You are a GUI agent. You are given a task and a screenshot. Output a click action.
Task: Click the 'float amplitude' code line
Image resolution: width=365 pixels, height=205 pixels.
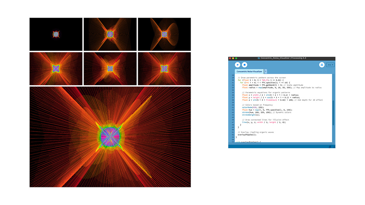273,85
